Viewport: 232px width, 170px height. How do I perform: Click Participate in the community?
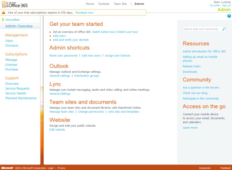point(201,98)
